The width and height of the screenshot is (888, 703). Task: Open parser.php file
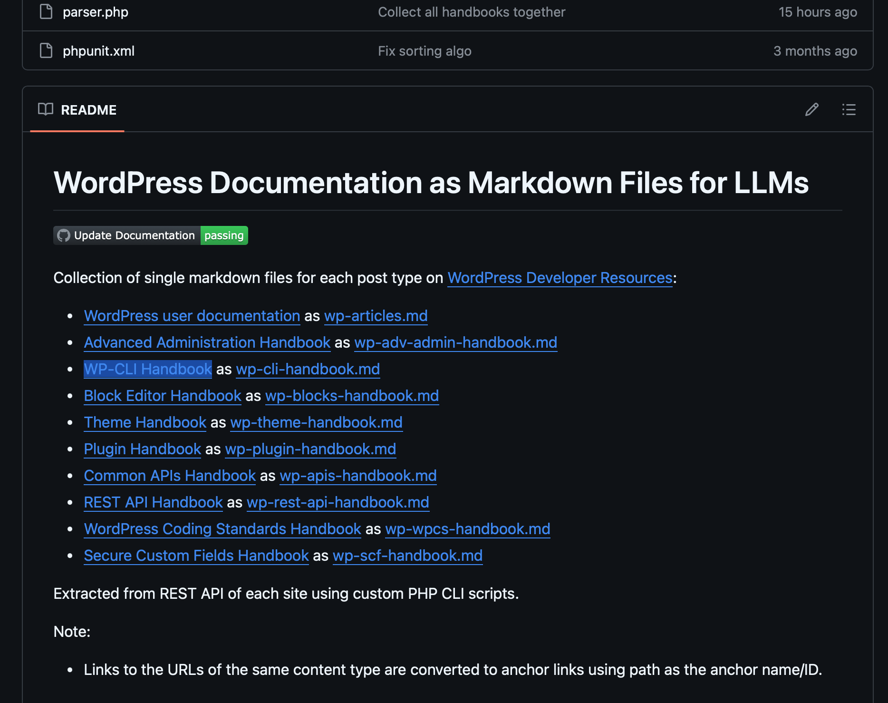click(x=96, y=12)
